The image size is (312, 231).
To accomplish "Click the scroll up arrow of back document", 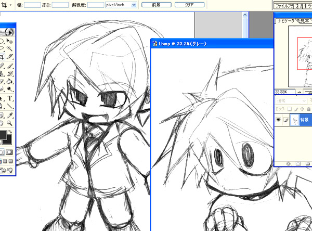I will coord(245,15).
